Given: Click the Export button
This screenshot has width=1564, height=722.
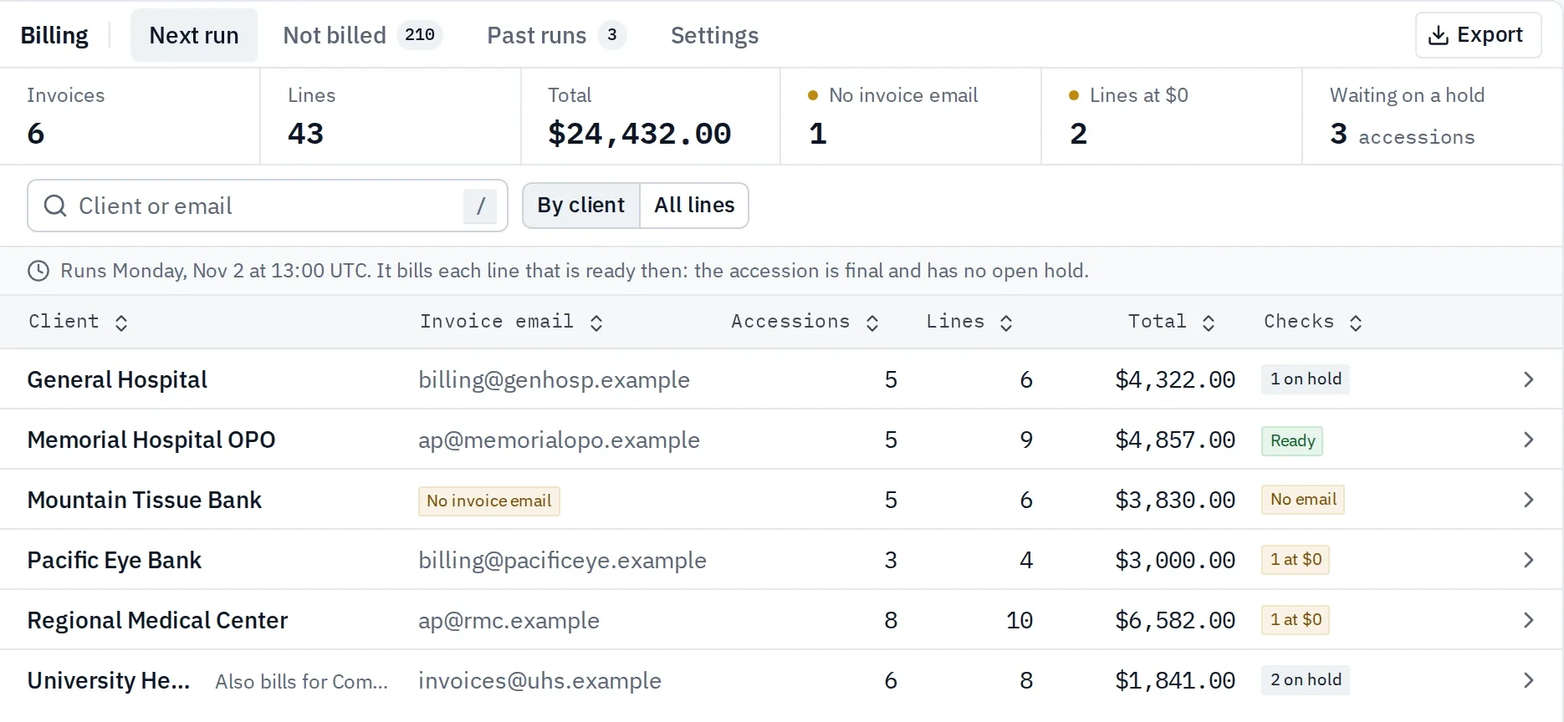Looking at the screenshot, I should click(1478, 35).
